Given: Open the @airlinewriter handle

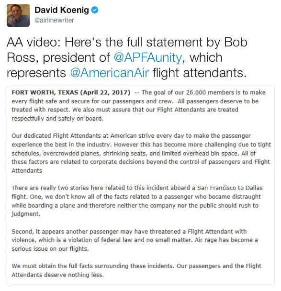Looking at the screenshot, I should [54, 20].
